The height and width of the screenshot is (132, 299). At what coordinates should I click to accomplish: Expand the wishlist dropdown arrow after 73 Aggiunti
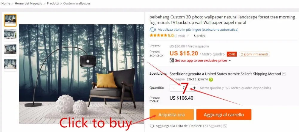[x=225, y=126]
